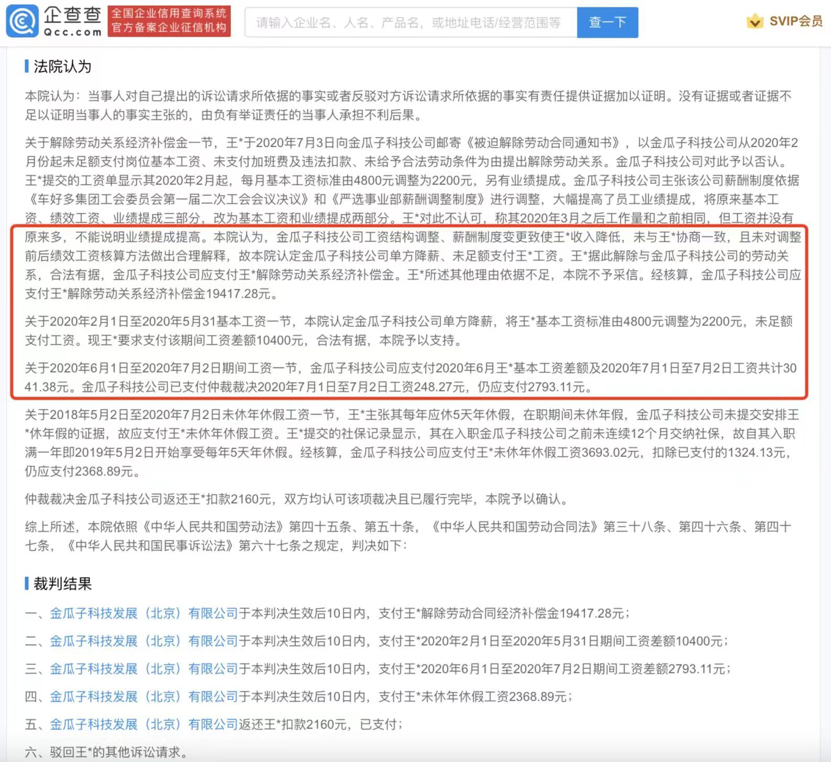Click the text 《严选事业部薪酬调整制度》
Screen dimensions: 831x762
(409, 199)
